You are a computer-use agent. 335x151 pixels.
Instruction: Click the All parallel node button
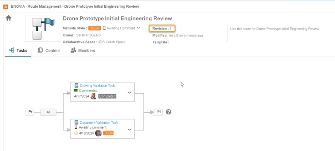pos(48,112)
